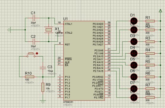Screen dimensions: 165x108
Task: Click the reset push button switch
Action: click(x=31, y=55)
